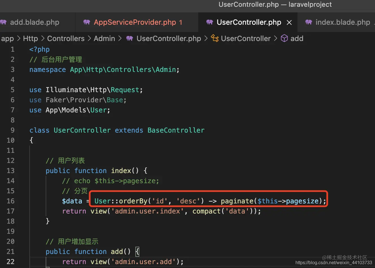The width and height of the screenshot is (375, 268).
Task: Click the 'app' breadcrumb segment
Action: click(7, 38)
